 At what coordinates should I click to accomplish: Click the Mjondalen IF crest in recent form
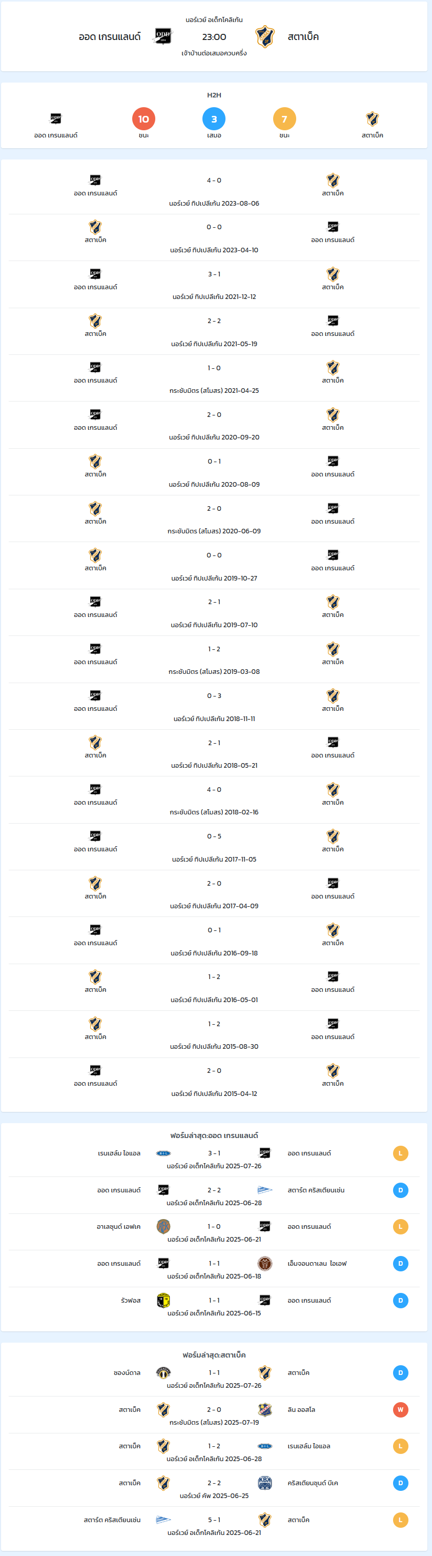pyautogui.click(x=265, y=1263)
